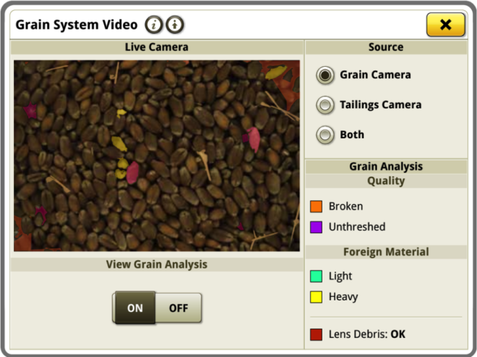Click the green Light foreign material swatch

(x=316, y=276)
